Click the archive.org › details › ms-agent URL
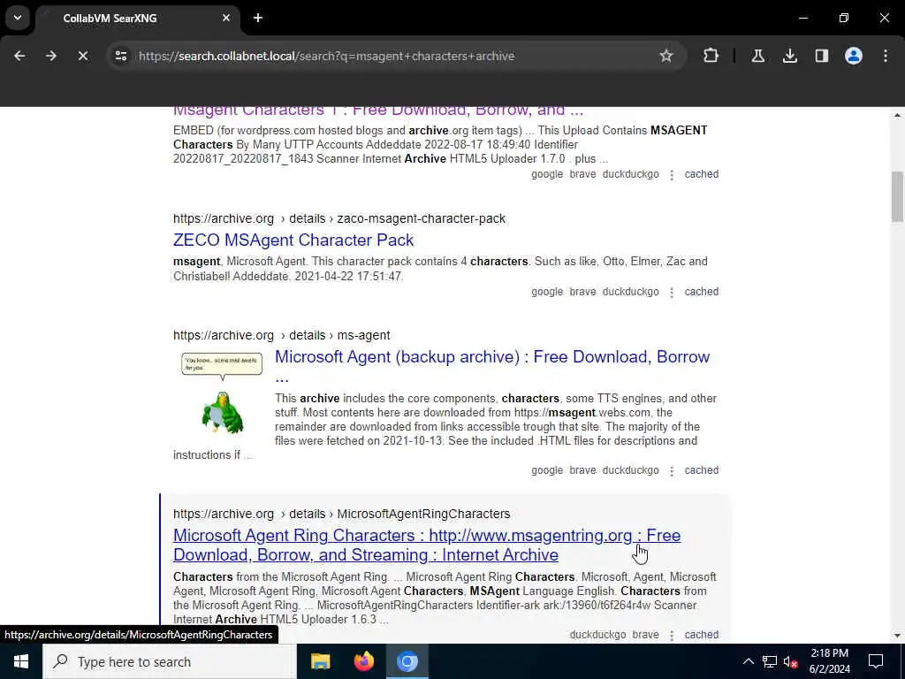Image resolution: width=905 pixels, height=679 pixels. (282, 335)
